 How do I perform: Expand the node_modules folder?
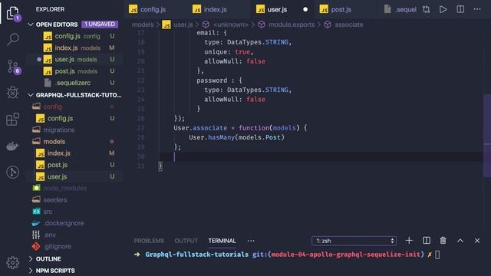(x=75, y=188)
